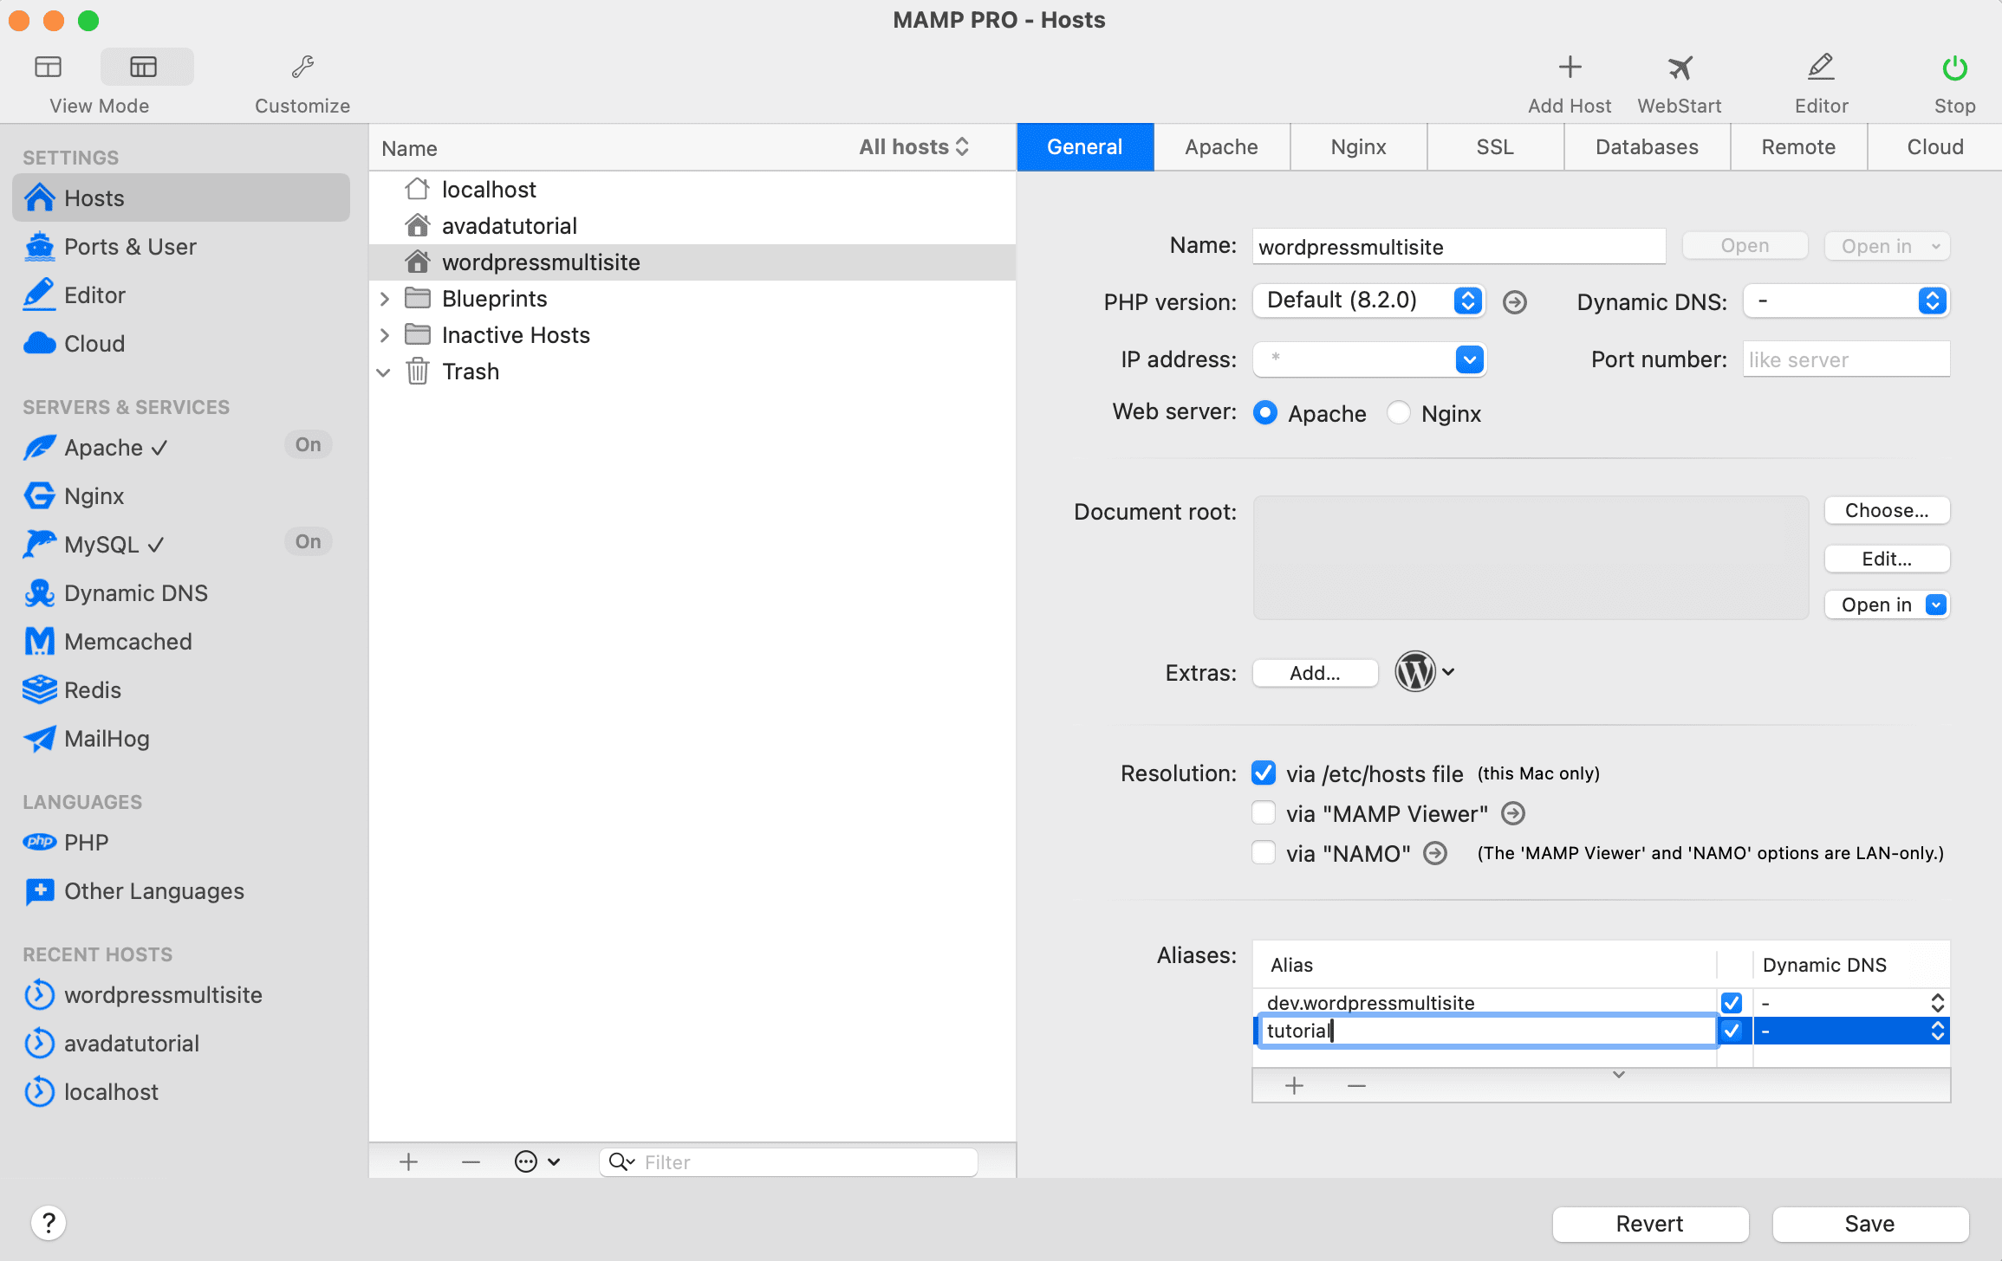The image size is (2002, 1261).
Task: Toggle resolution via /etc/hosts file
Action: (1264, 773)
